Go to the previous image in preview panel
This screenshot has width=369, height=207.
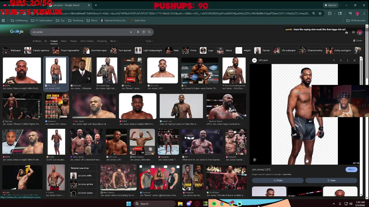tap(334, 60)
